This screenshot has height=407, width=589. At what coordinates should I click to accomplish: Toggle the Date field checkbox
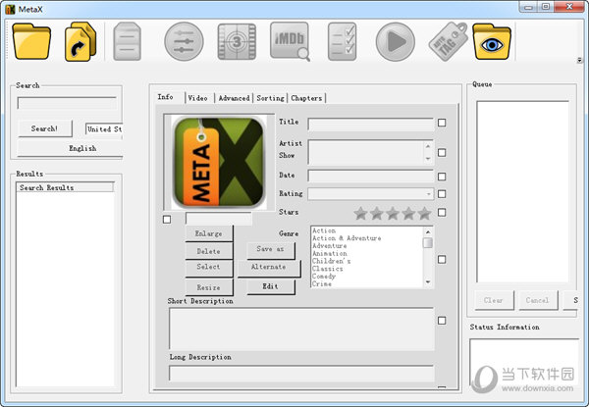(442, 177)
